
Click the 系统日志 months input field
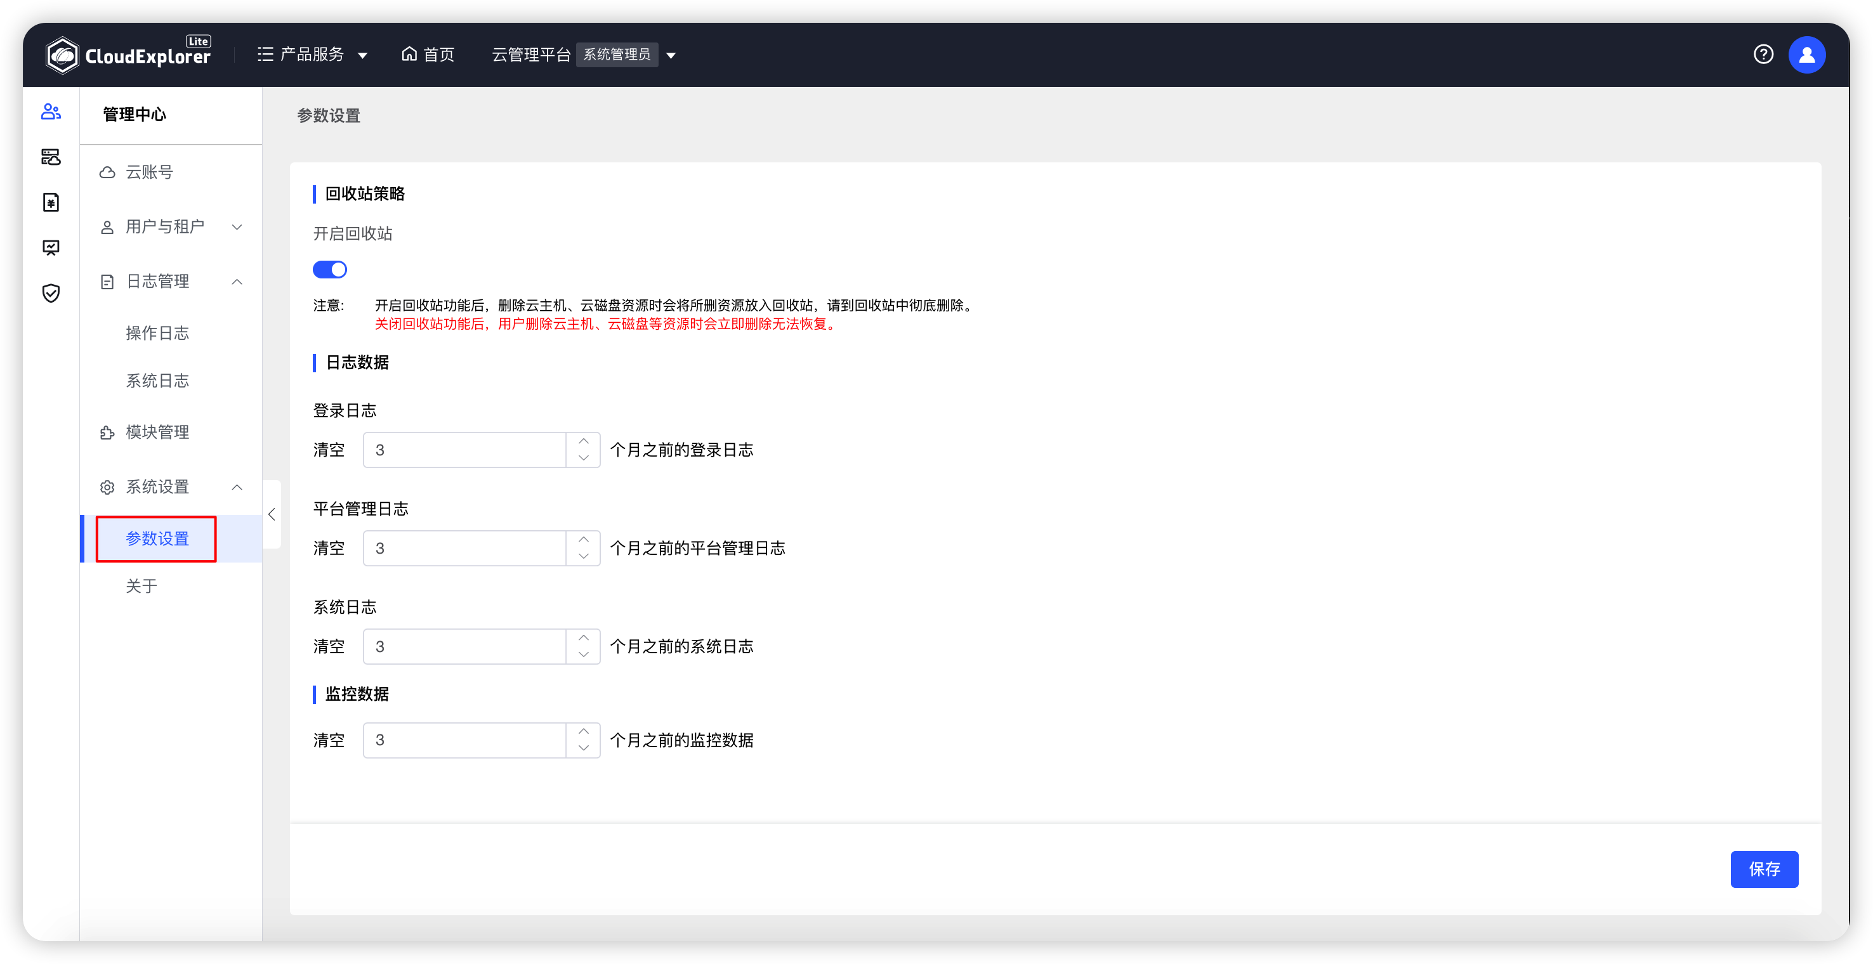464,646
